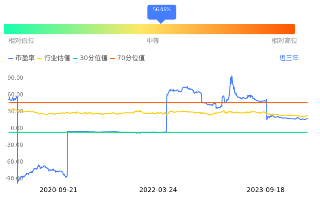Click the -60.00 y-axis label
Screen dimensions: 320x206
(x=14, y=162)
